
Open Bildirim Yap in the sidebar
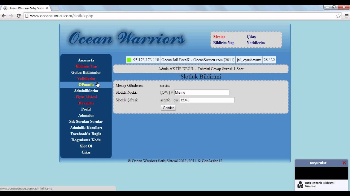(86, 66)
